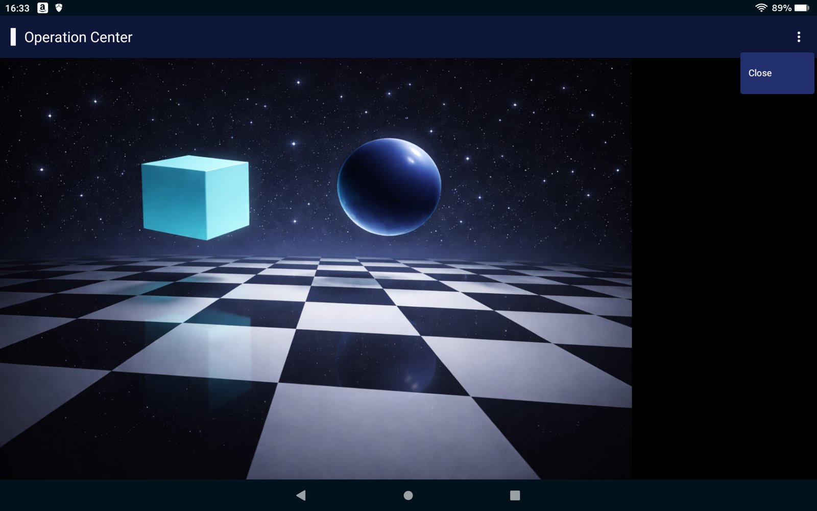This screenshot has height=511, width=817.
Task: Tap the 16:33 clock in status bar
Action: click(17, 8)
